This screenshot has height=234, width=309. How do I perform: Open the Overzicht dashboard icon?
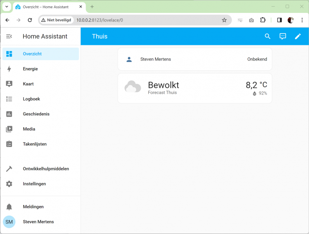click(9, 54)
